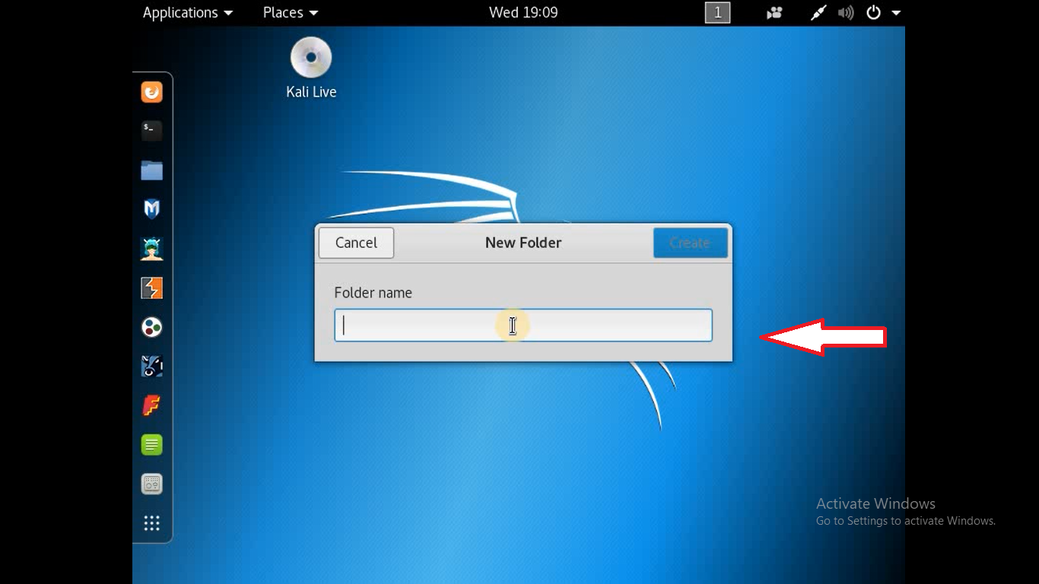The image size is (1039, 584).
Task: Open the Places menu
Action: click(291, 13)
